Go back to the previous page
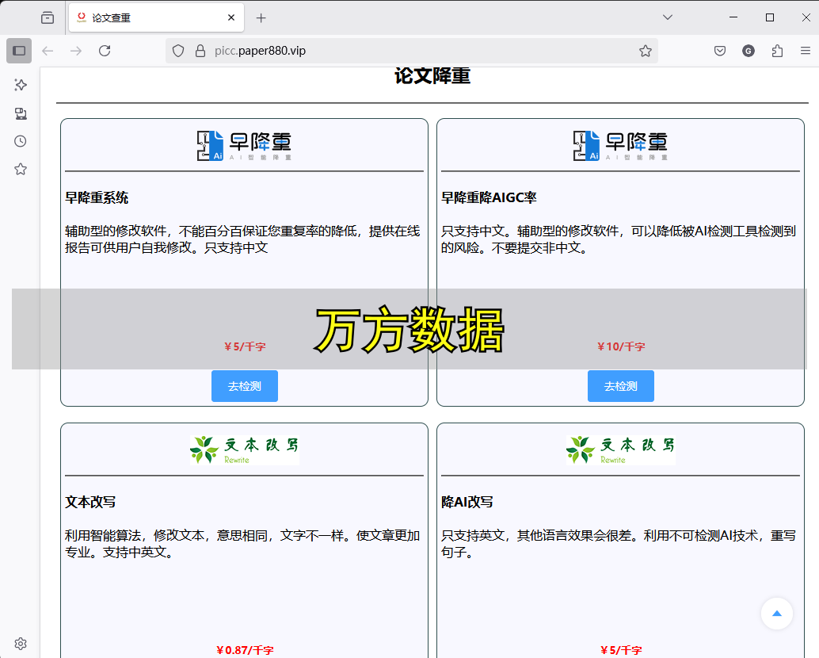The height and width of the screenshot is (658, 819). point(48,51)
